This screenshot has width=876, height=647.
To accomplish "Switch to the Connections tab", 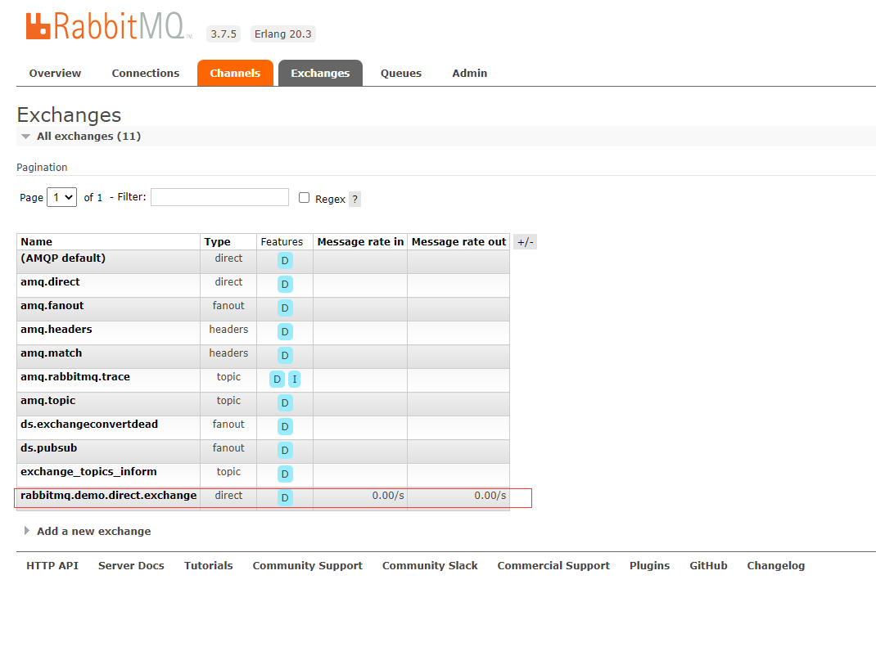I will tap(145, 73).
